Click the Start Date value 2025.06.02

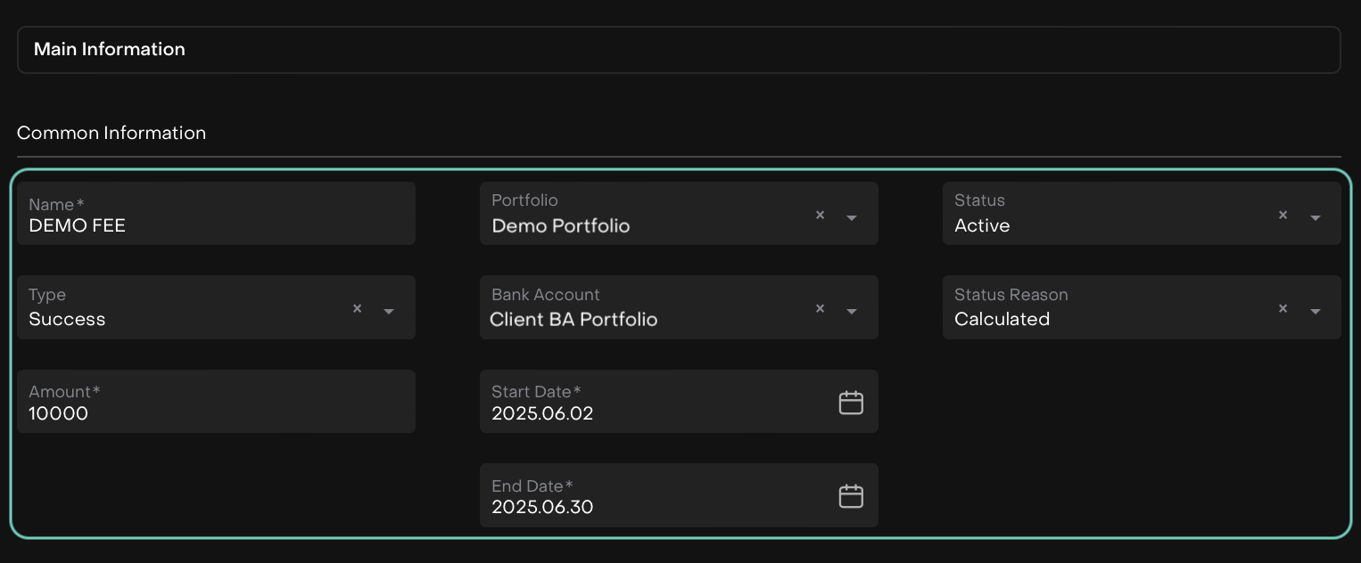tap(542, 413)
